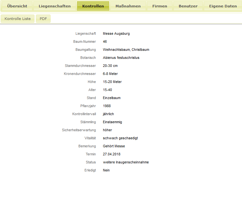This screenshot has height=202, width=242.
Task: Select the 20-30 cm trunk diameter value
Action: click(110, 66)
